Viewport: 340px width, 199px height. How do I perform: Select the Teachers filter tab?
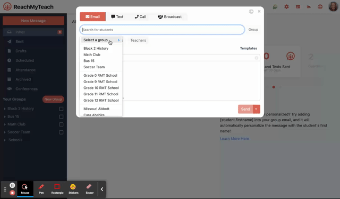[x=138, y=40]
